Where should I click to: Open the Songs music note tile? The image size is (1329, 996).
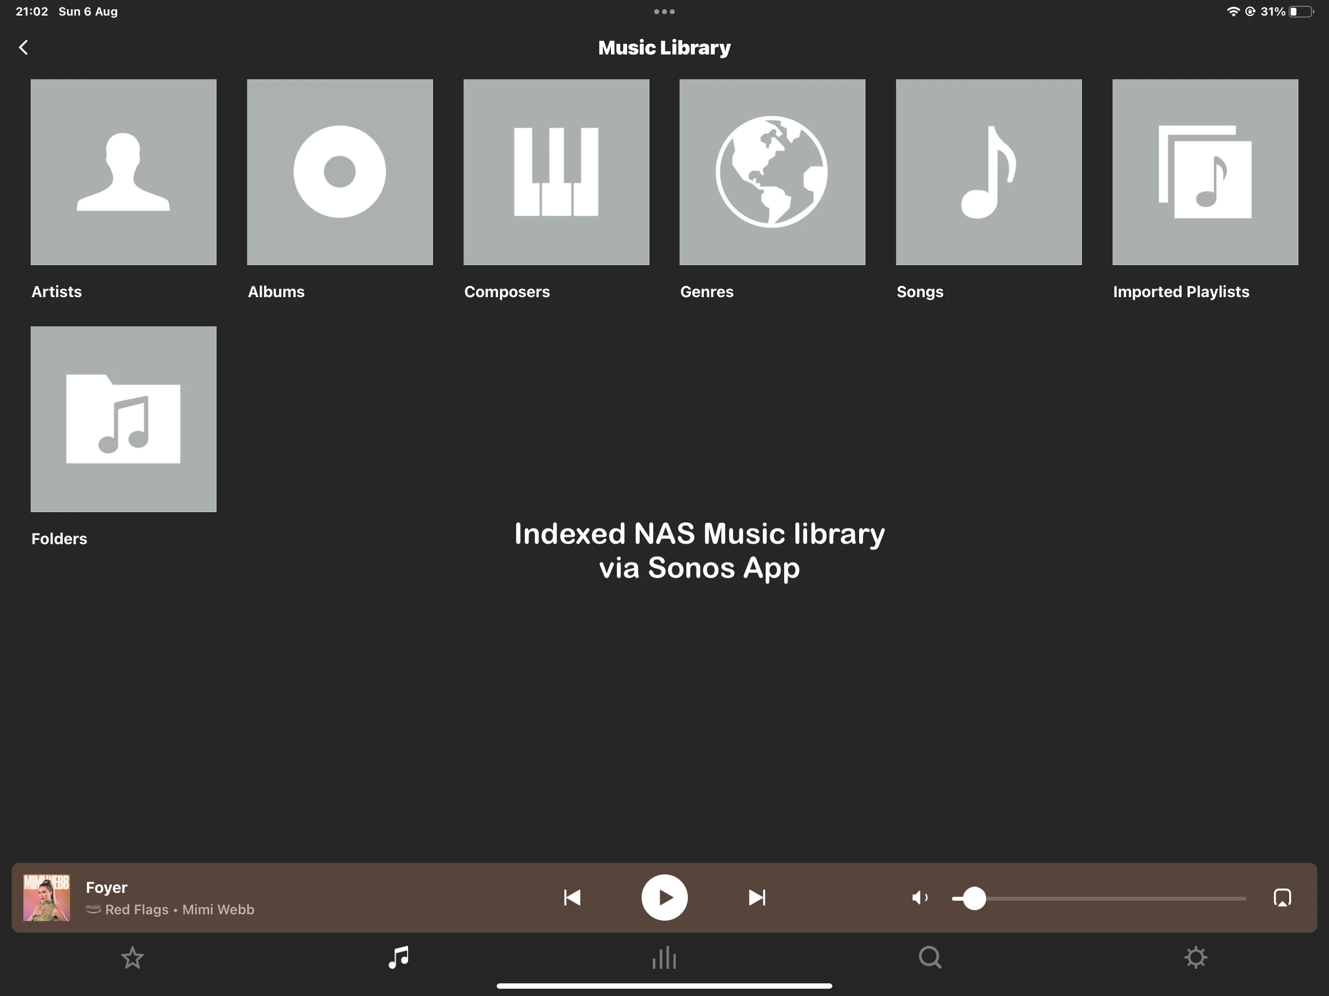point(988,172)
